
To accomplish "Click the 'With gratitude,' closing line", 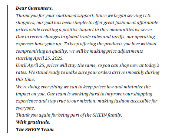I will (33, 122).
